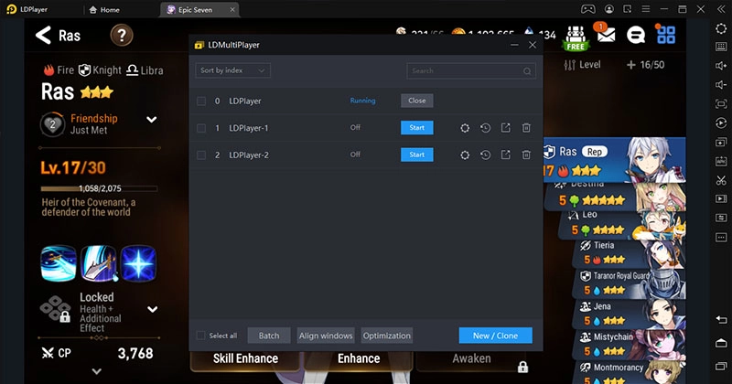
Task: Expand the Locked Health effect chevron
Action: 152,309
